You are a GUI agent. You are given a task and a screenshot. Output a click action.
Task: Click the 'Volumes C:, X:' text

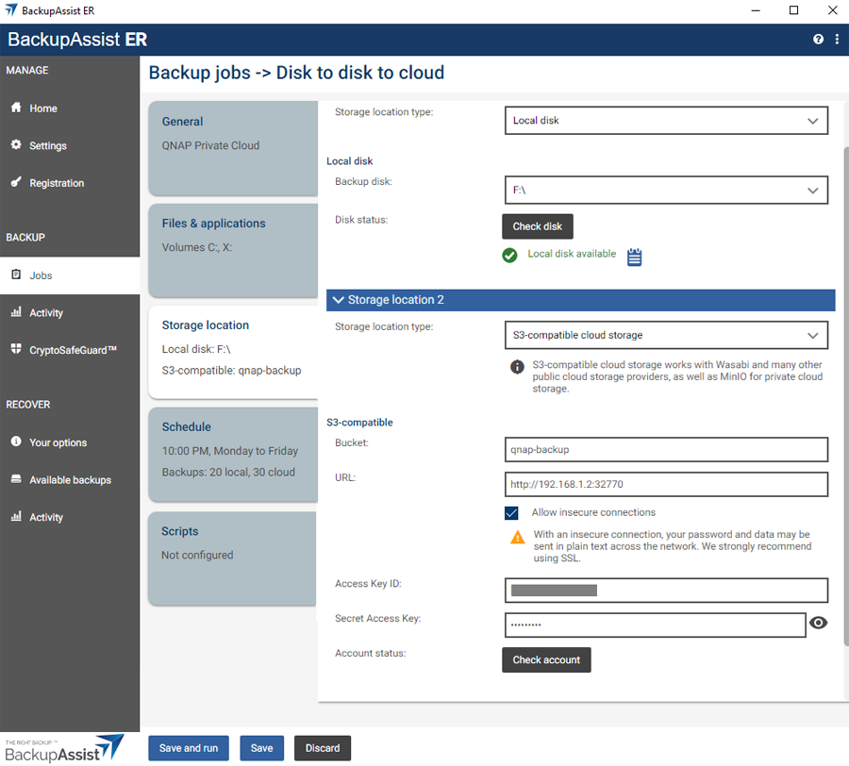coord(197,247)
